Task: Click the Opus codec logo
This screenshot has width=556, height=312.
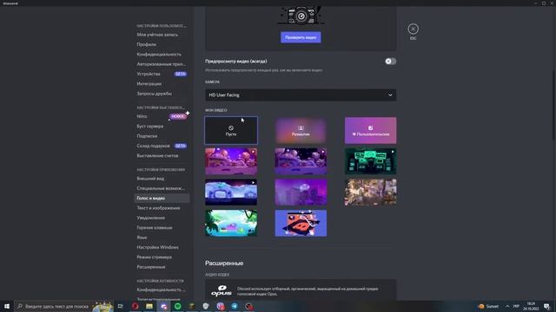Action: tap(222, 291)
